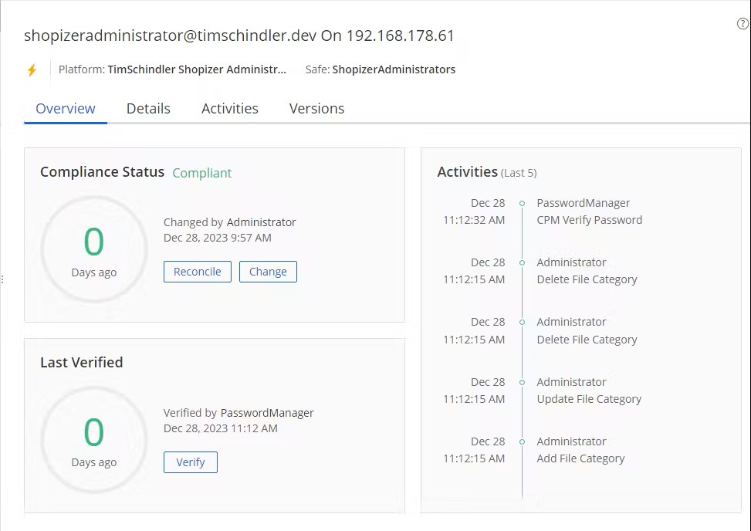
Task: Select the Overview tab
Action: click(x=65, y=108)
